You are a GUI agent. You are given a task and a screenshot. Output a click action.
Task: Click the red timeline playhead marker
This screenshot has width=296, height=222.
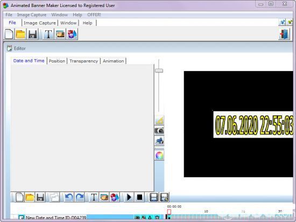169,212
